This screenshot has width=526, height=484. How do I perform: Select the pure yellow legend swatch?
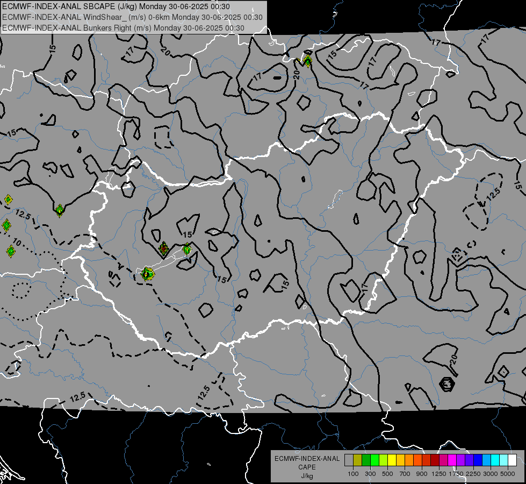tap(392, 460)
